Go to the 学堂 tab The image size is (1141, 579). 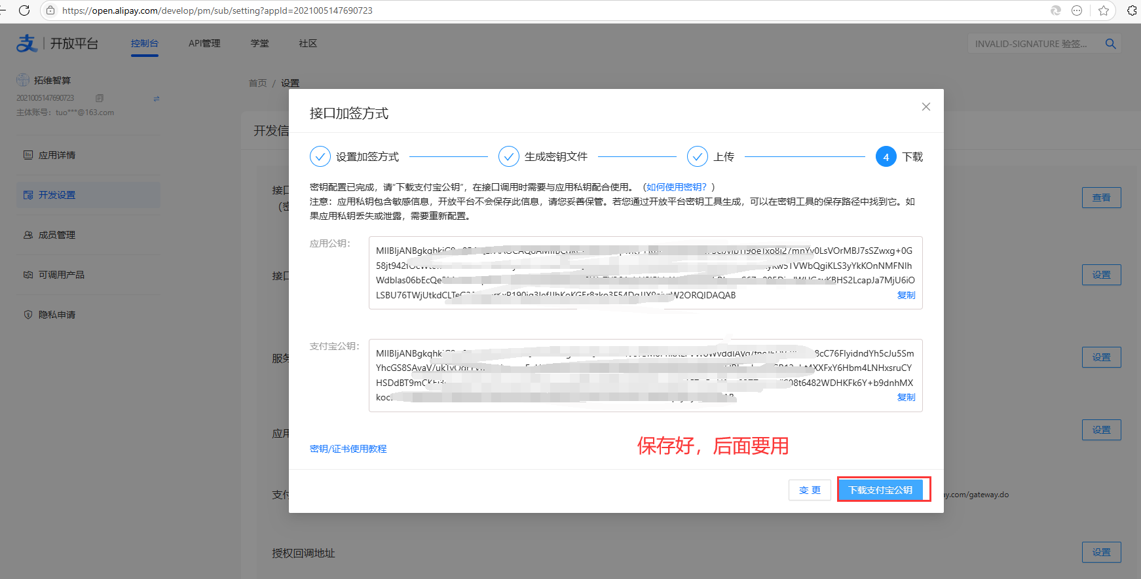259,43
